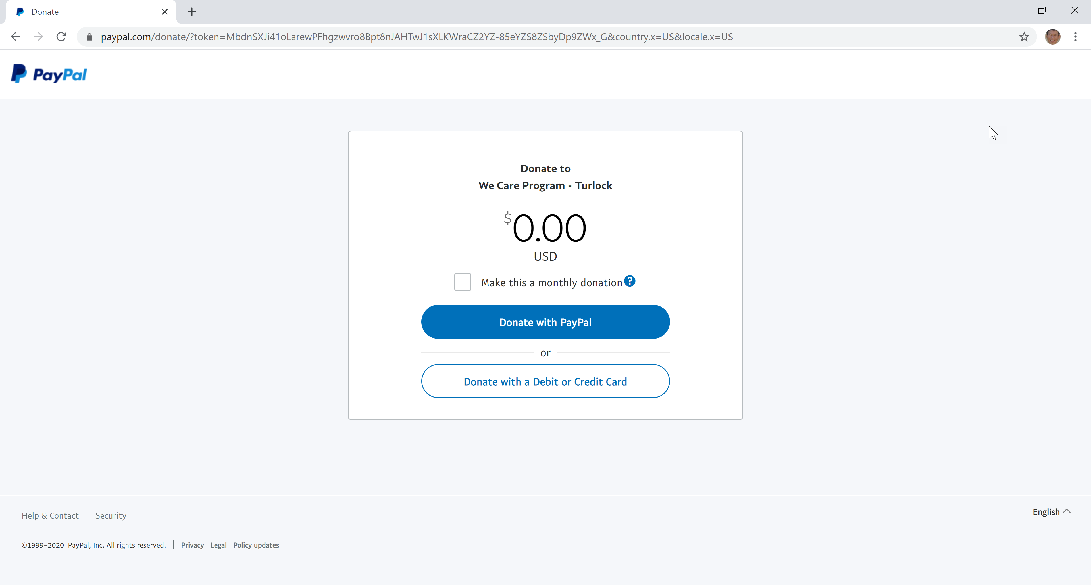Click the PayPal logo in header

click(x=49, y=74)
